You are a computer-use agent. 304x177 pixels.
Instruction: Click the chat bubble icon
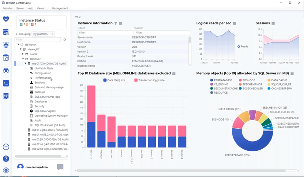60,167
